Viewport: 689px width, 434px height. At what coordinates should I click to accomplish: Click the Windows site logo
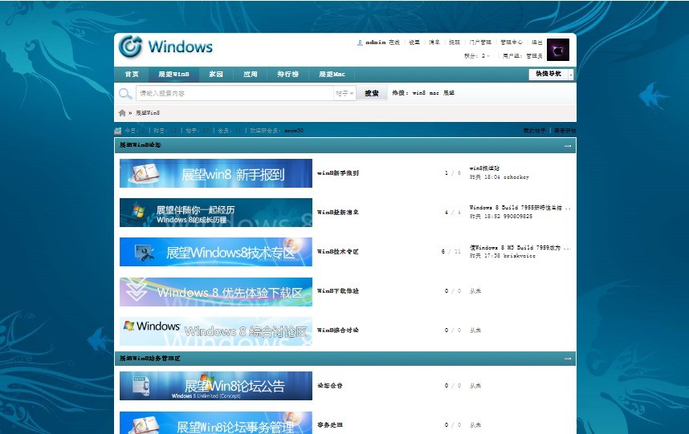pyautogui.click(x=165, y=46)
